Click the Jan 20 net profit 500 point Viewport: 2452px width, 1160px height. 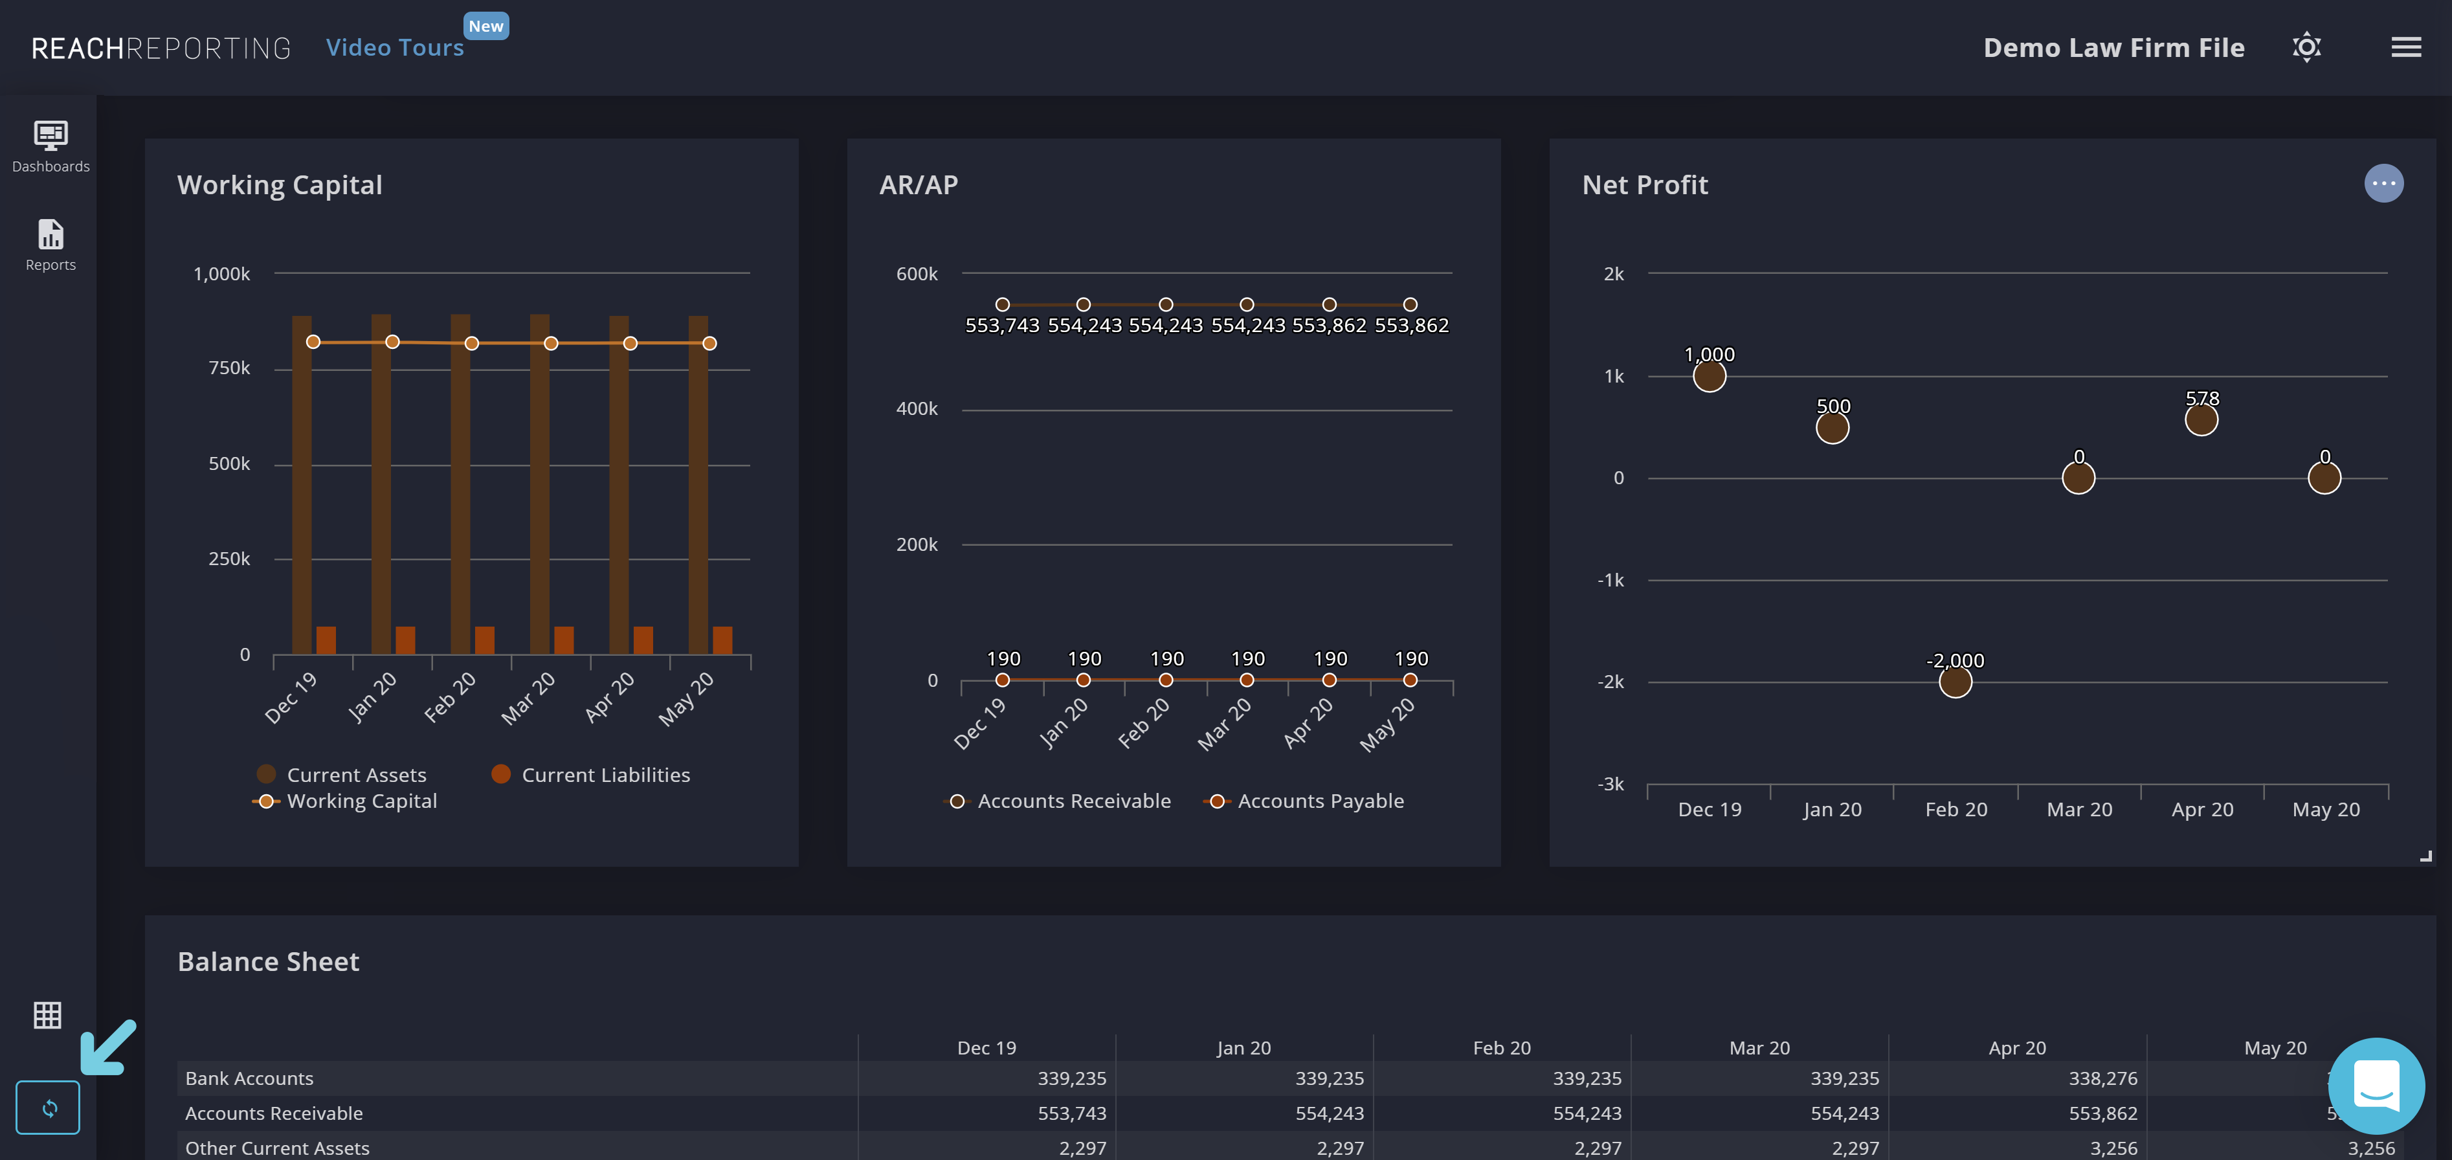(x=1831, y=427)
